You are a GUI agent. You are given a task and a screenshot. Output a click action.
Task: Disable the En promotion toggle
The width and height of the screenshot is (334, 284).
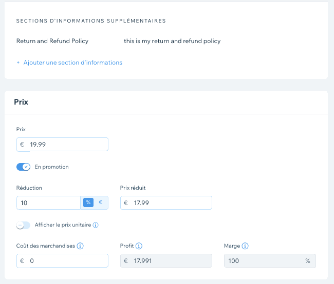(24, 167)
